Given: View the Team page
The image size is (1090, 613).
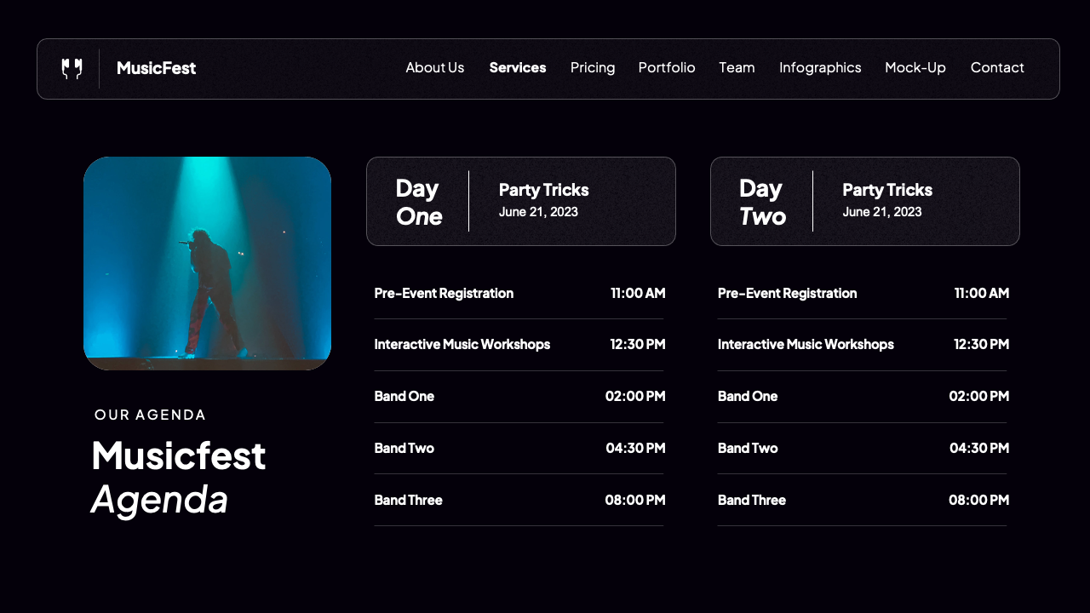Looking at the screenshot, I should point(737,67).
